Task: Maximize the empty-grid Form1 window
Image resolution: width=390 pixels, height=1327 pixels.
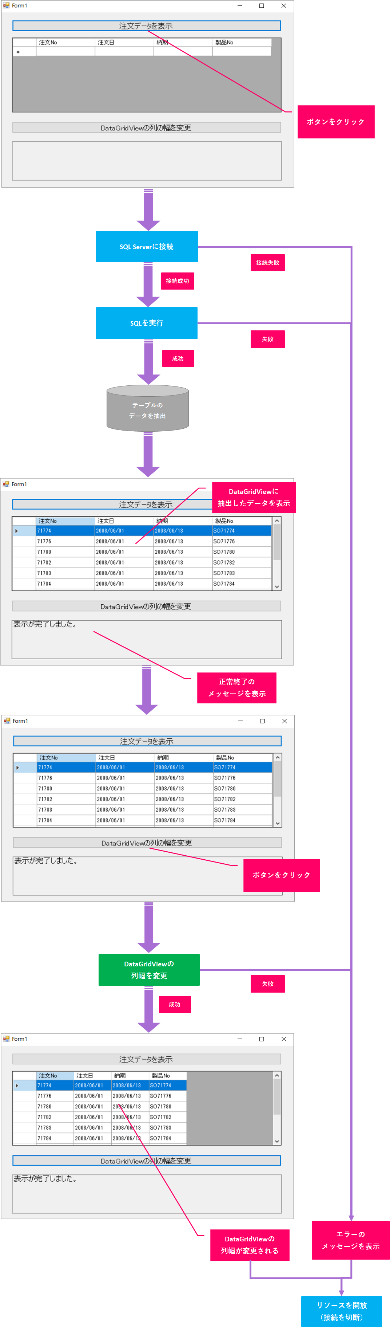Action: (261, 6)
